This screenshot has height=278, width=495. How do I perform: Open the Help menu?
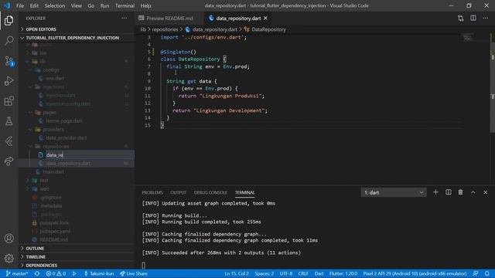(x=145, y=5)
